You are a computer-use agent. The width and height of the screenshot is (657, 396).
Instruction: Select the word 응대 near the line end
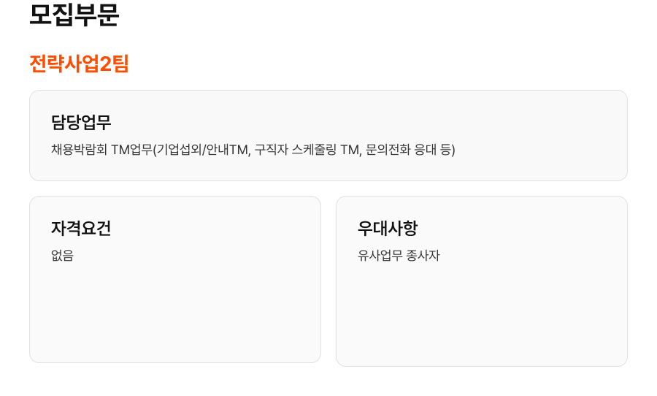coord(426,150)
